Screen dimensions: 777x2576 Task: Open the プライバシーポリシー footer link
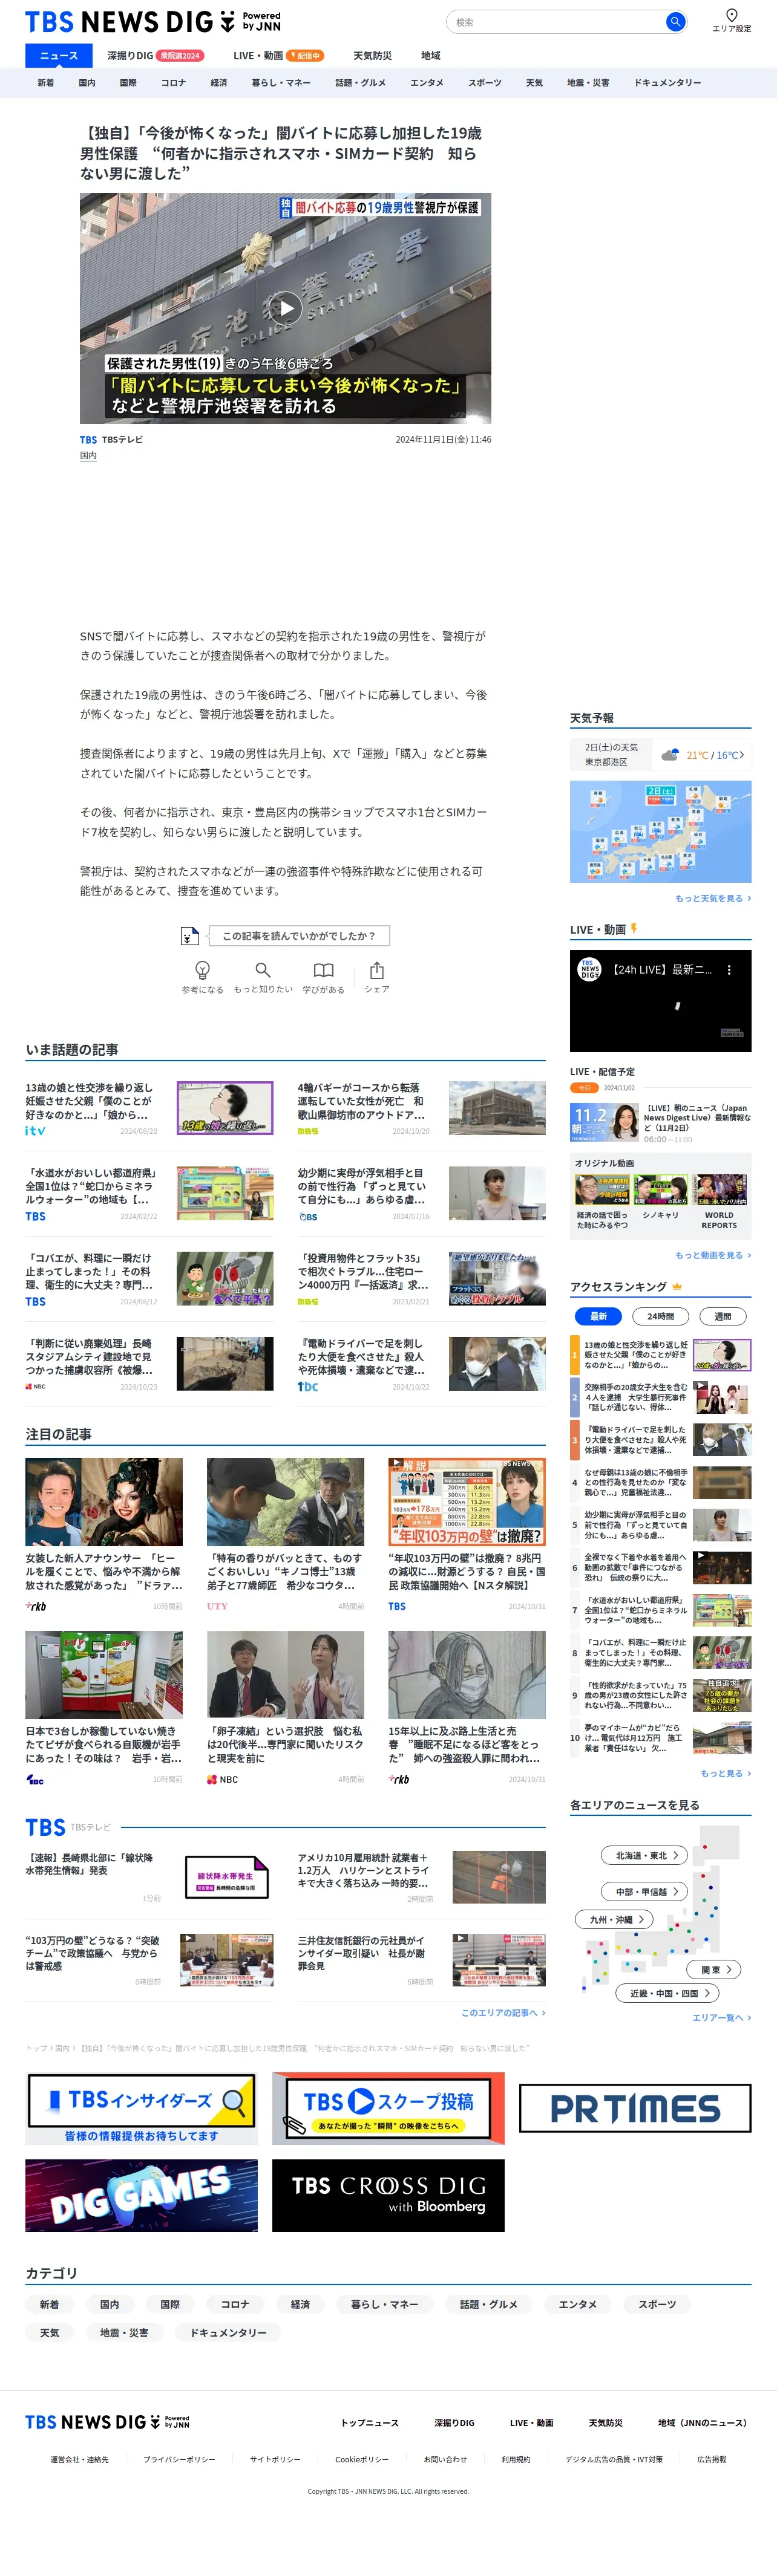pos(179,2459)
